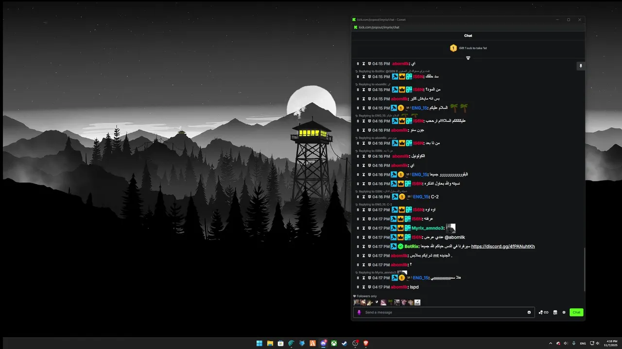Open Brave browser from the taskbar

click(366, 343)
